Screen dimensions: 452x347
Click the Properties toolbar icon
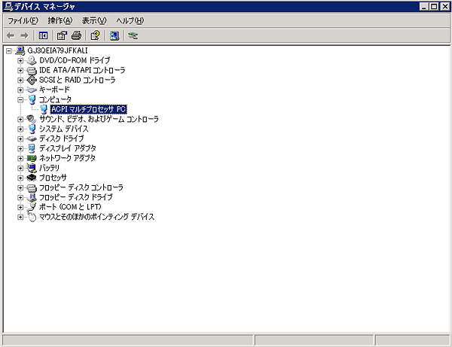(x=62, y=35)
